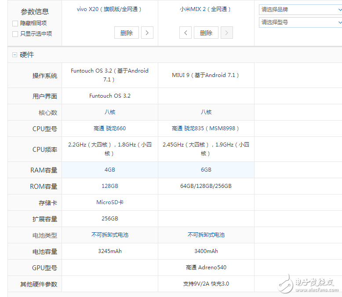The height and width of the screenshot is (297, 342).
Task: Click the 64GB/128GB/256GB ROM cell
Action: pos(206,186)
